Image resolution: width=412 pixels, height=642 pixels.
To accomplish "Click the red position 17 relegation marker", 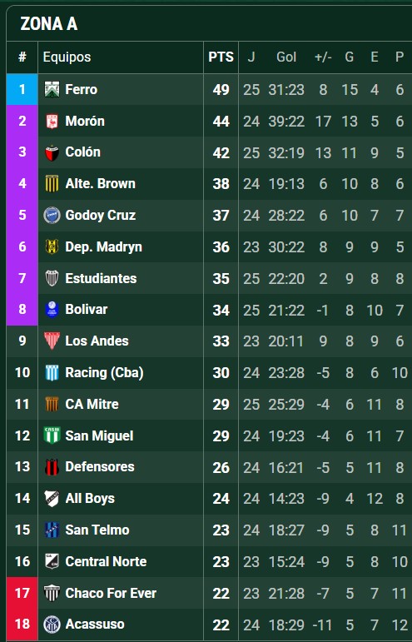I will pyautogui.click(x=22, y=593).
